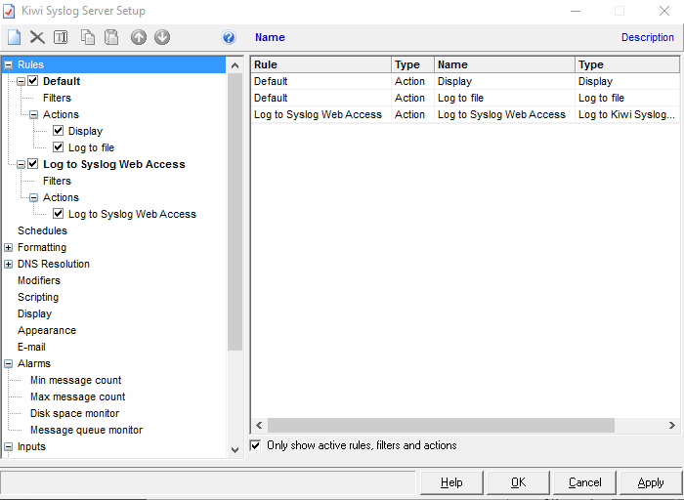Select Min message count alarm
684x500 pixels.
coord(75,380)
